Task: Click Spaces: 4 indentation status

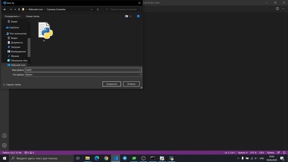Action: click(243, 153)
